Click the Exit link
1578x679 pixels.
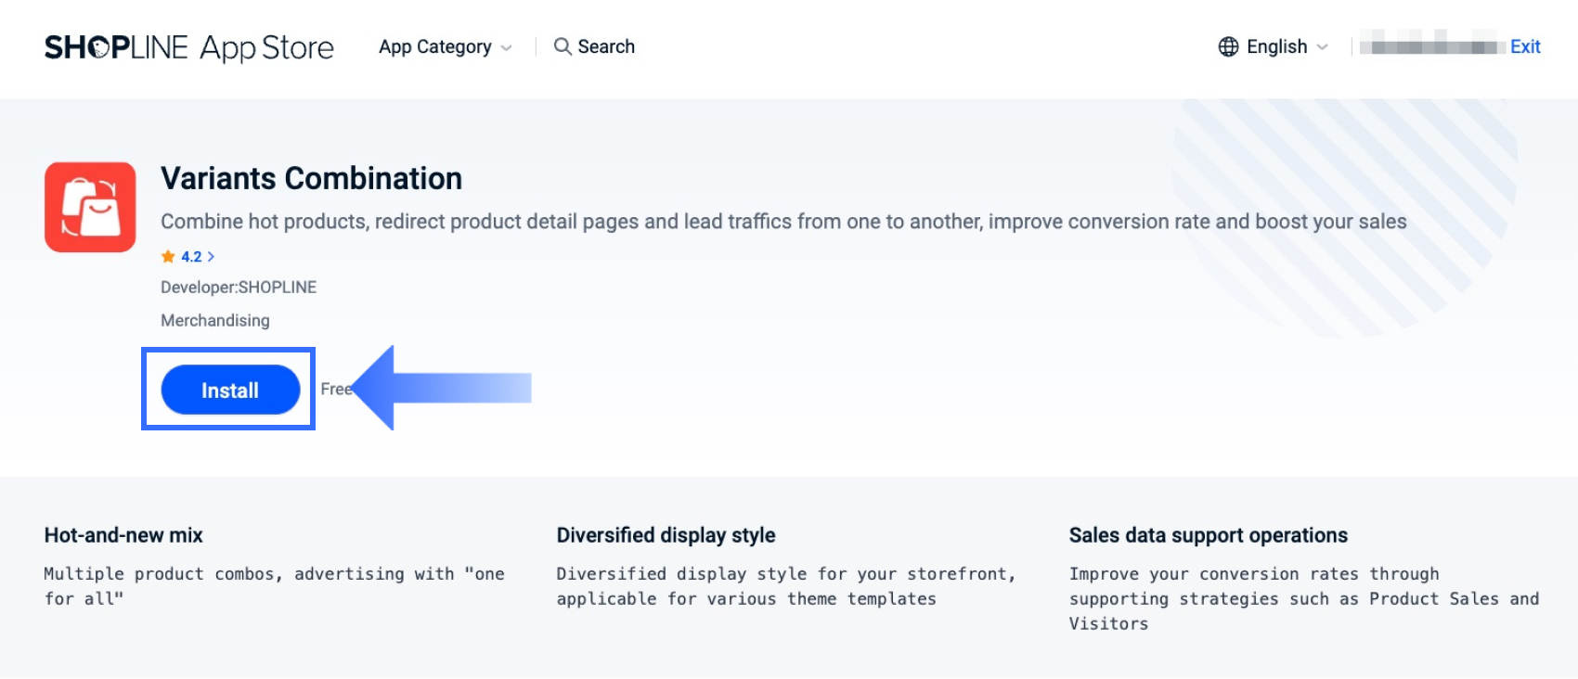pos(1525,46)
